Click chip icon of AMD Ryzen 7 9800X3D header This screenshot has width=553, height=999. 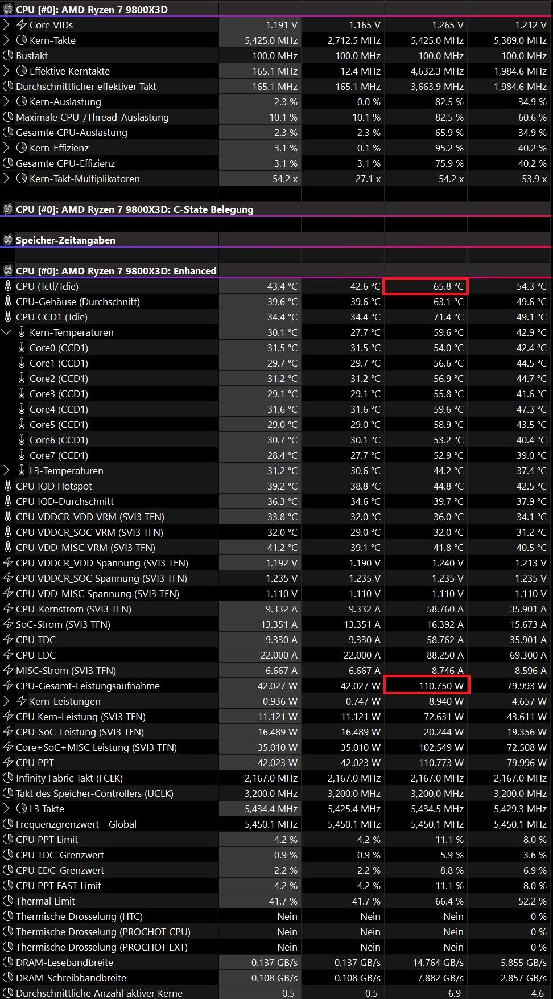[x=8, y=10]
